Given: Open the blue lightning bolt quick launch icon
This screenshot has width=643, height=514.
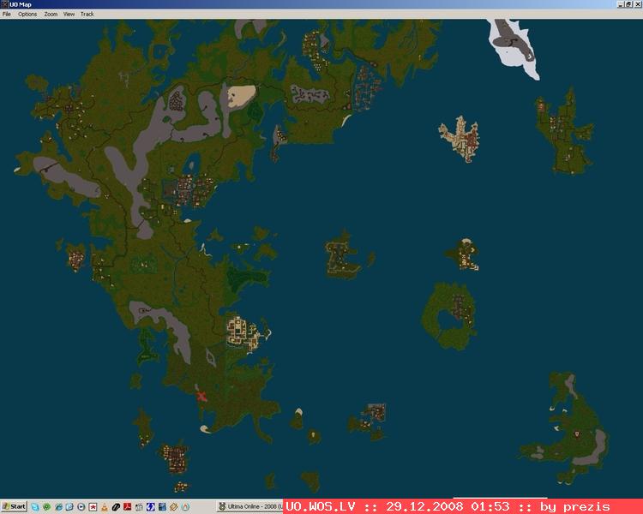Looking at the screenshot, I should (x=151, y=507).
